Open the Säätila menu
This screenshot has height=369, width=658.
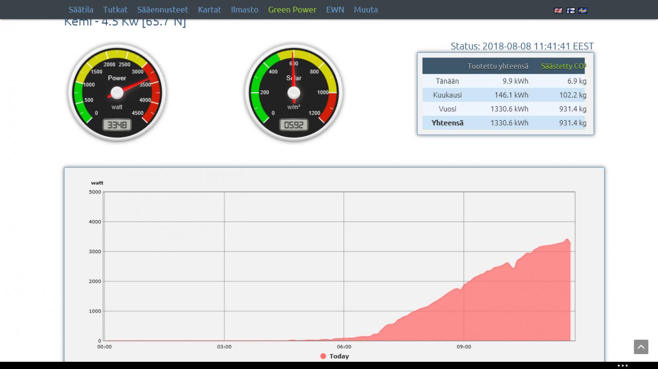(81, 10)
